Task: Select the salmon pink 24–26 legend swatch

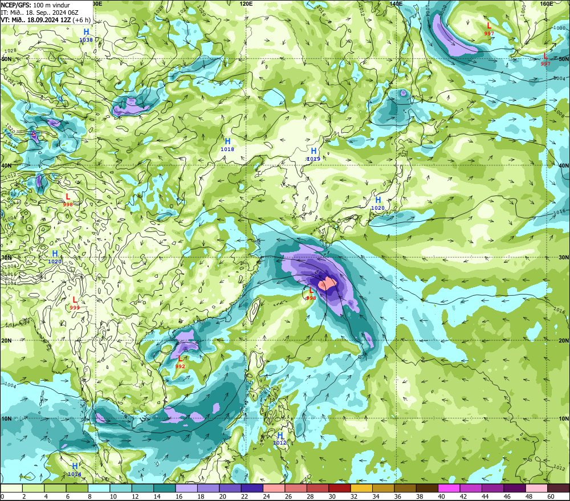Action: point(274,488)
